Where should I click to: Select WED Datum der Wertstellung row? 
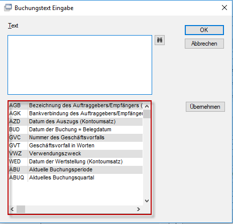pyautogui.click(x=76, y=162)
